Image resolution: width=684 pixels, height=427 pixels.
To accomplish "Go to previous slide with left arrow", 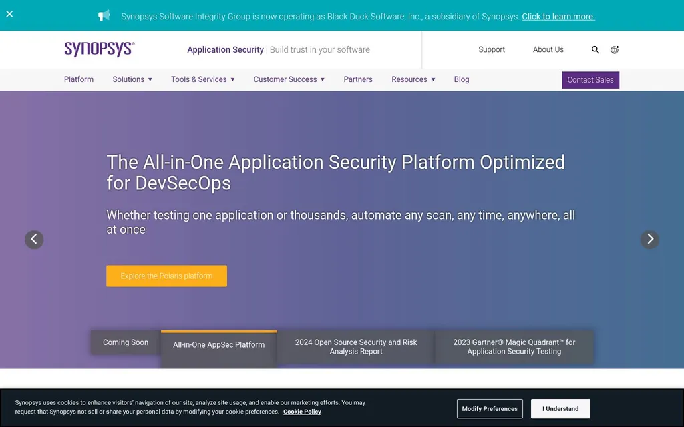I will 34,240.
